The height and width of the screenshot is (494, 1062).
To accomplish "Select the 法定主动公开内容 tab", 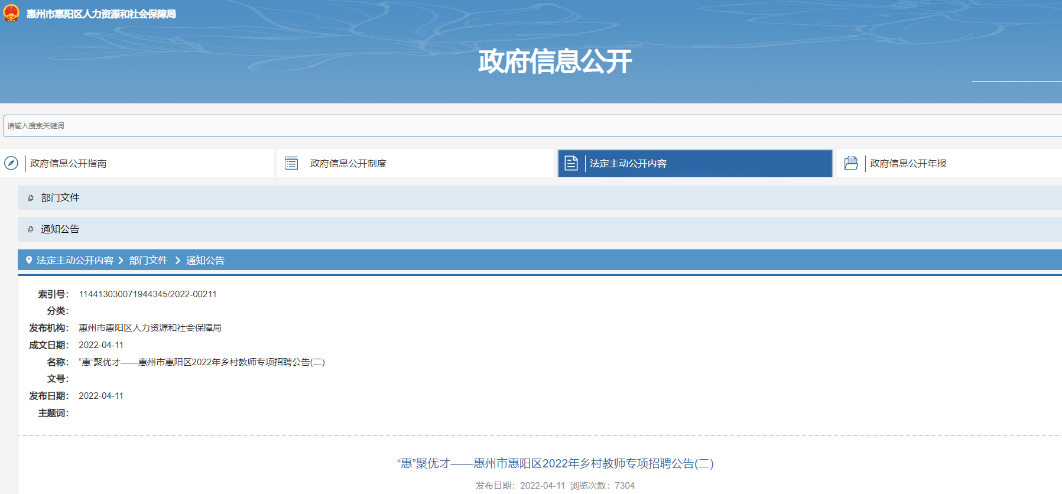I will click(695, 163).
